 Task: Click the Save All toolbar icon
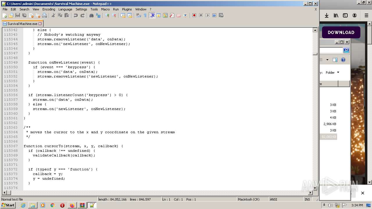[24, 15]
